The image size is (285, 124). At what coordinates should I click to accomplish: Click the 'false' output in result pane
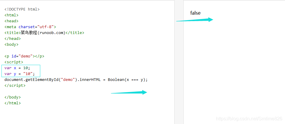195,13
